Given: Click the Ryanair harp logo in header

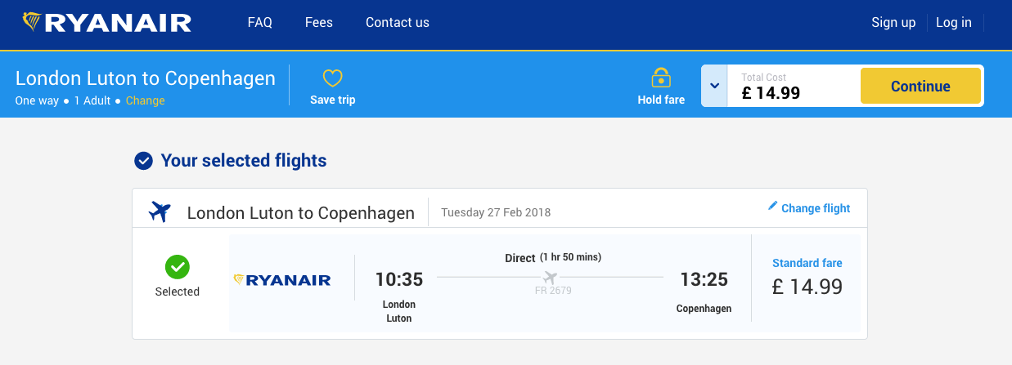Looking at the screenshot, I should (x=33, y=22).
